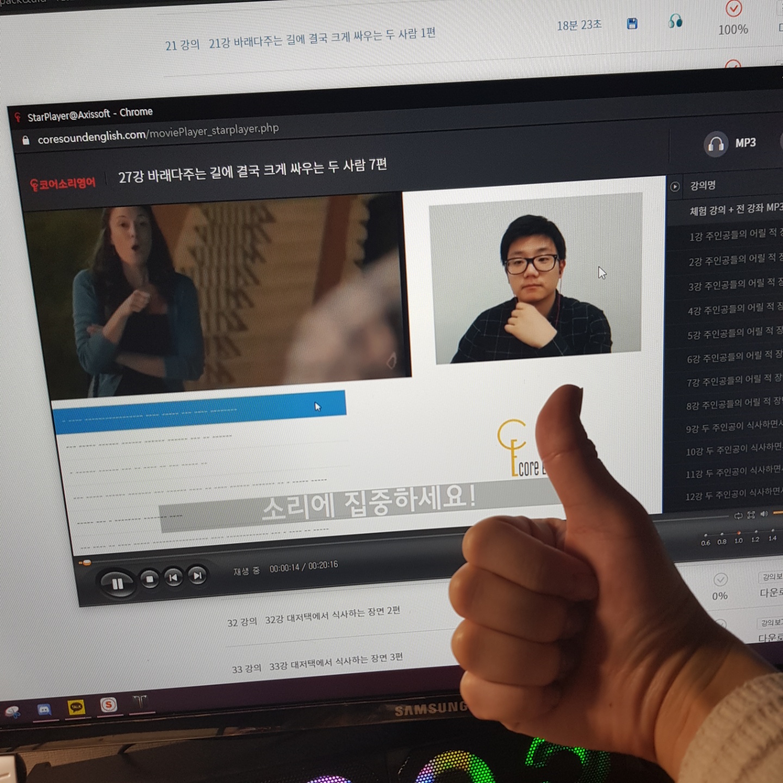Click the 0% completion check icon
Screen dimensions: 783x783
coord(720,579)
